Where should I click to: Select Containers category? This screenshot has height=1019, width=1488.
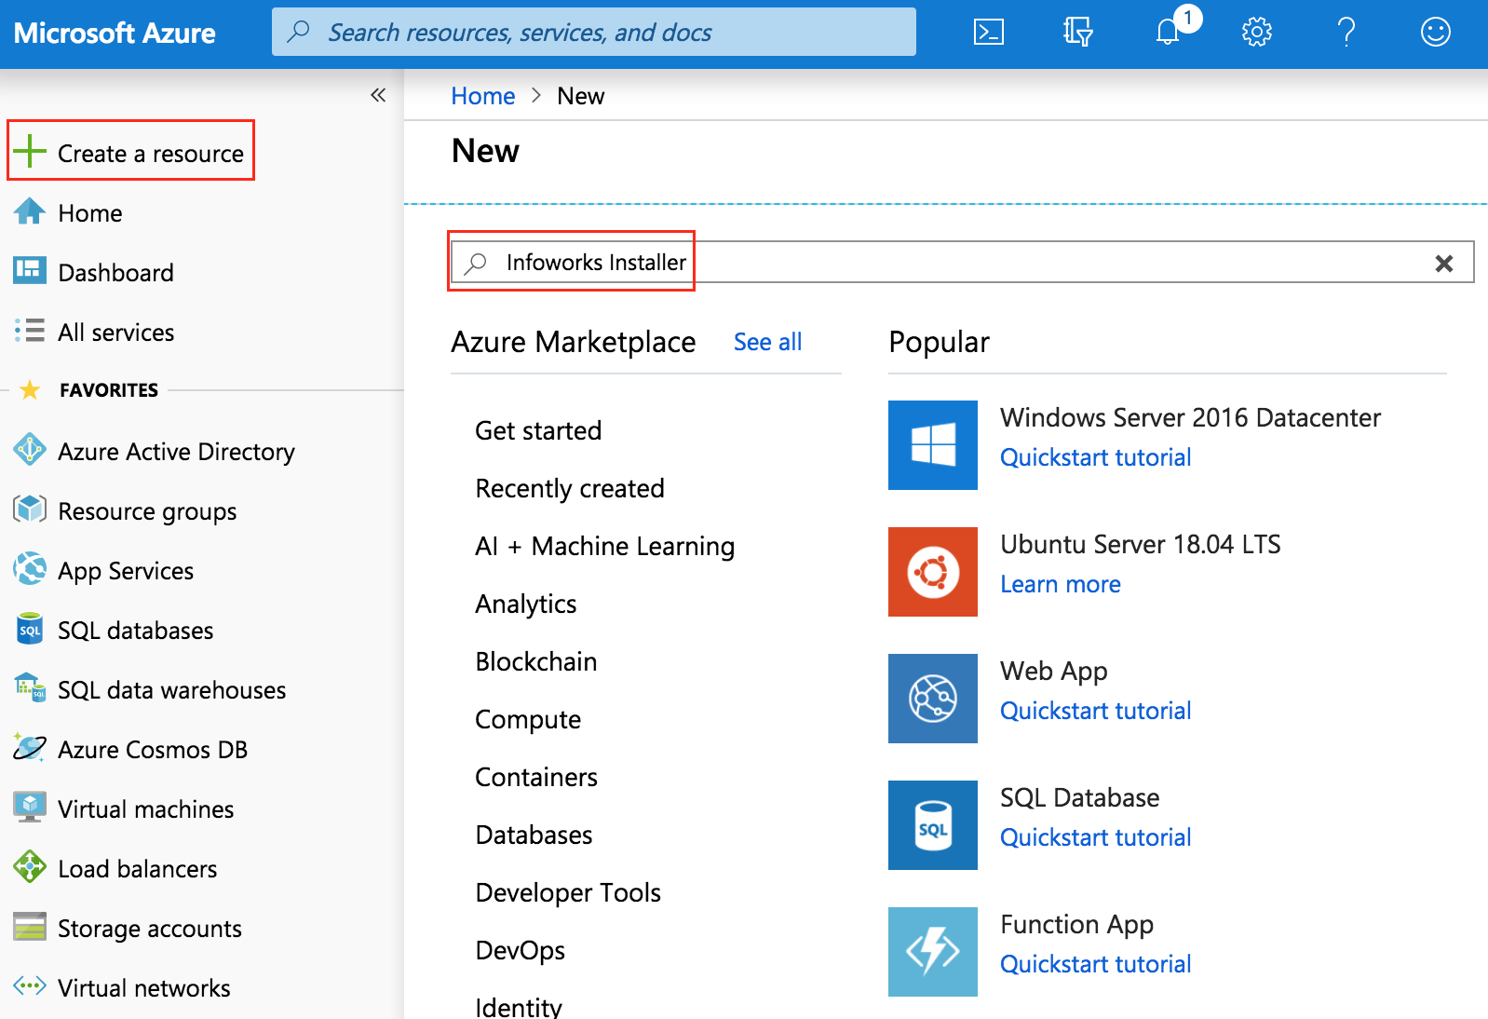point(536,777)
